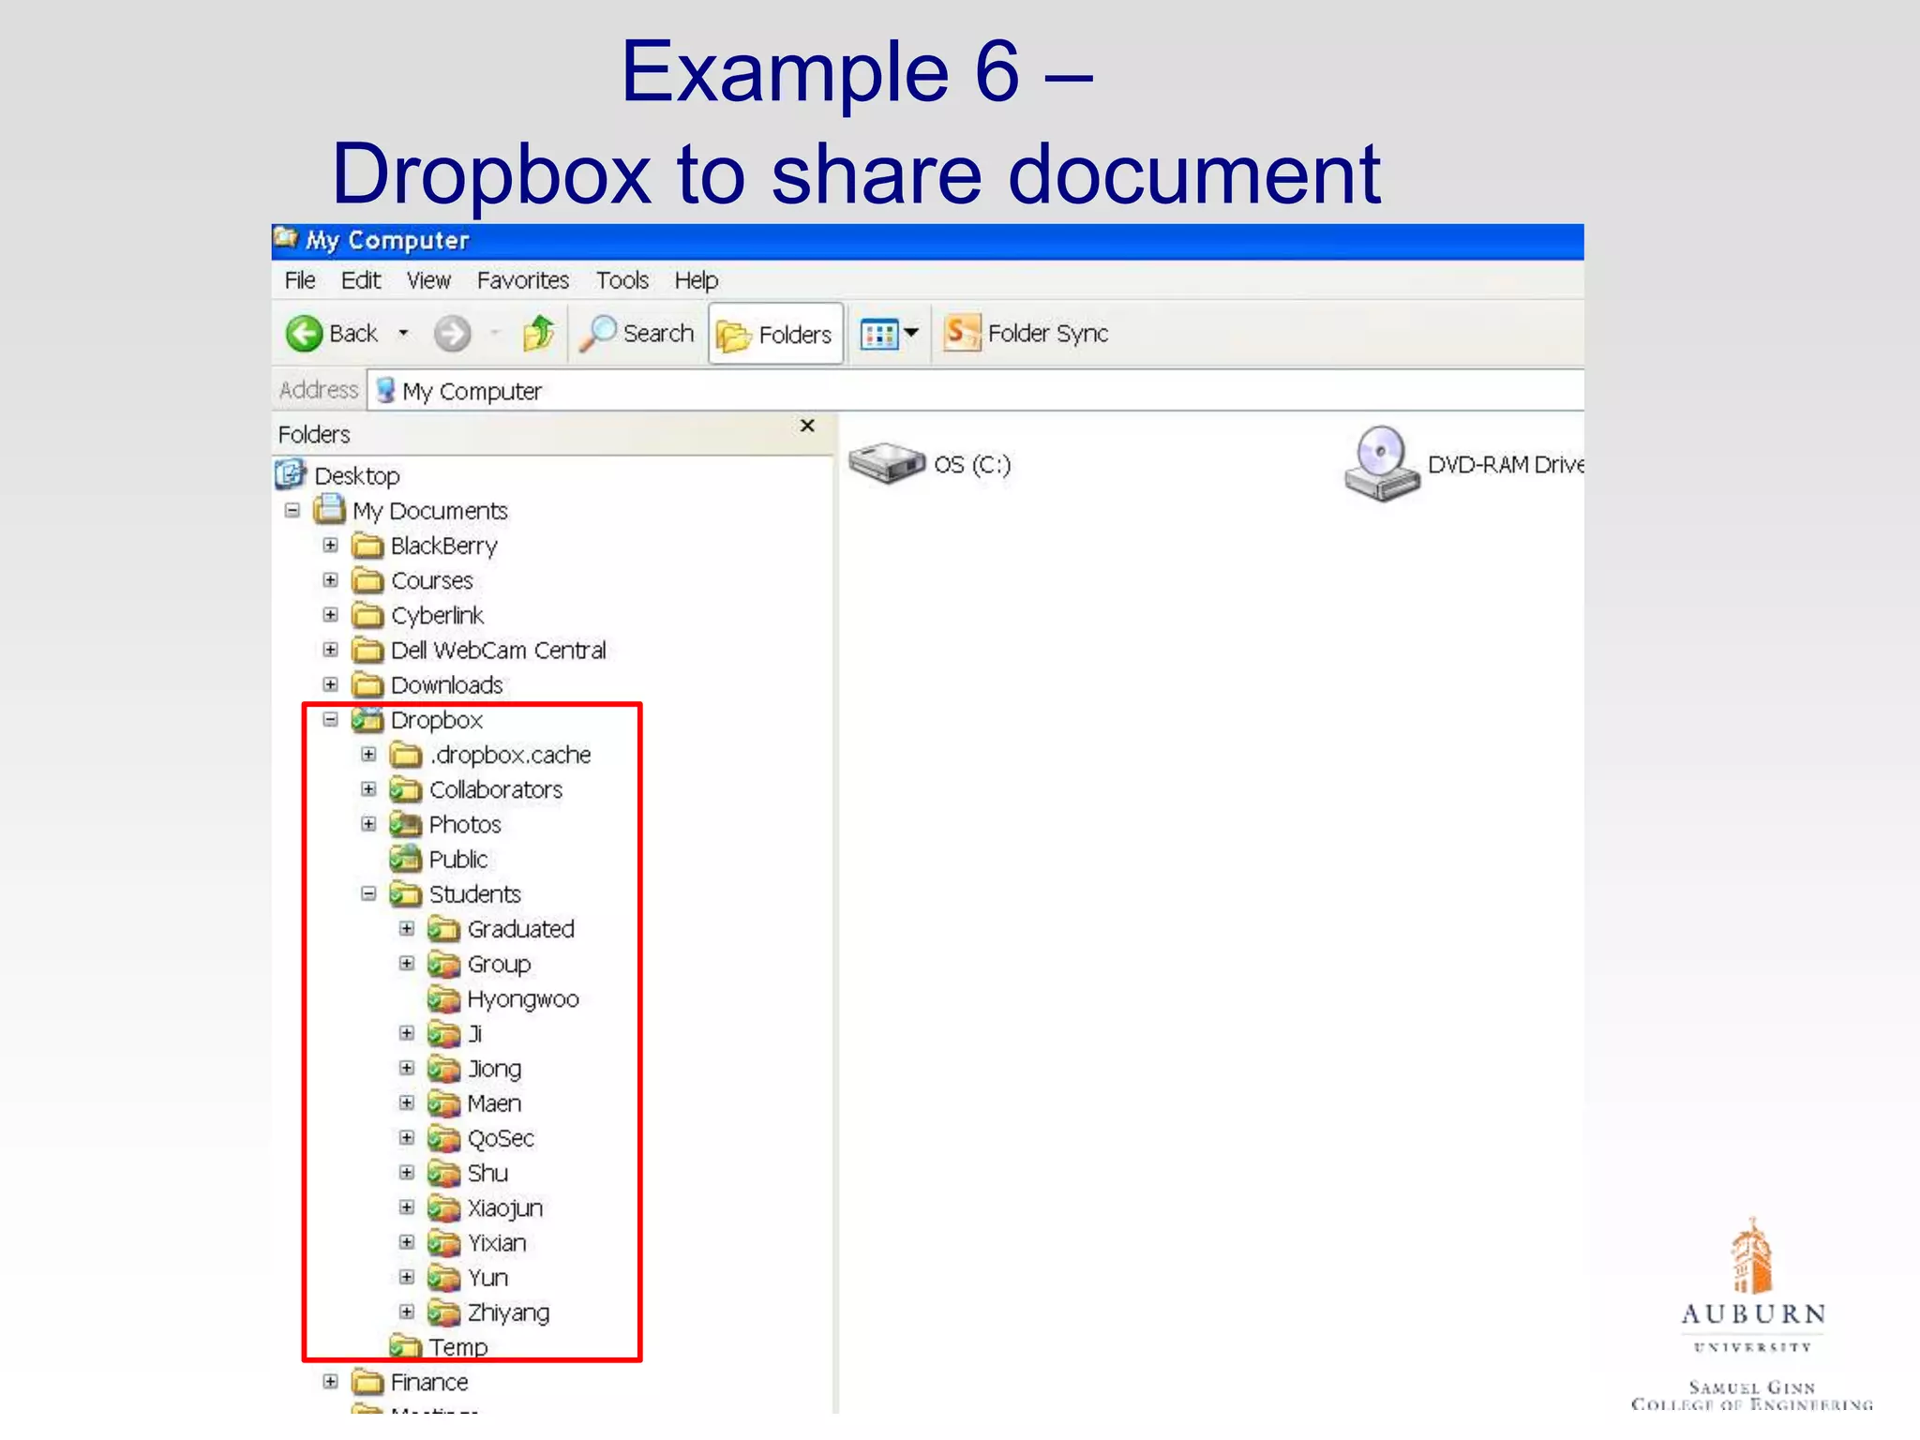The width and height of the screenshot is (1920, 1440).
Task: Expand the Courses folder node
Action: click(x=330, y=580)
